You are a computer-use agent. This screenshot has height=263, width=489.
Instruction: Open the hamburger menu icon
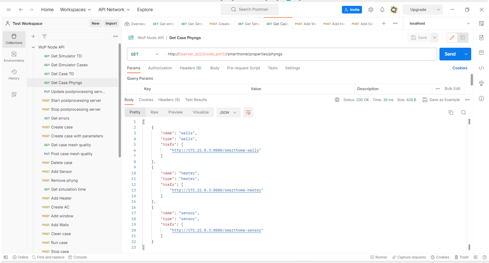9,10
